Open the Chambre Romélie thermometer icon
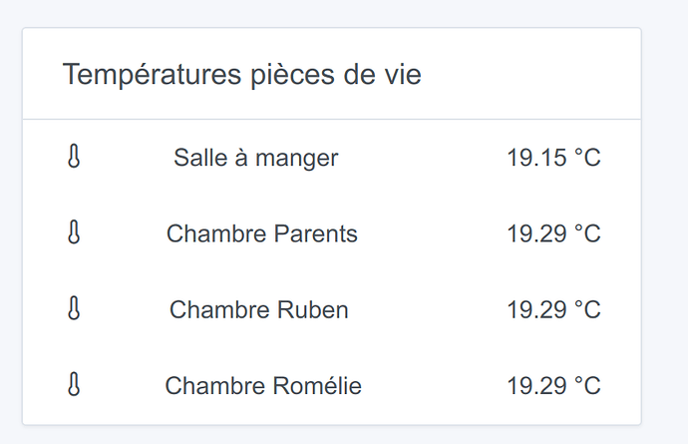 pyautogui.click(x=73, y=385)
